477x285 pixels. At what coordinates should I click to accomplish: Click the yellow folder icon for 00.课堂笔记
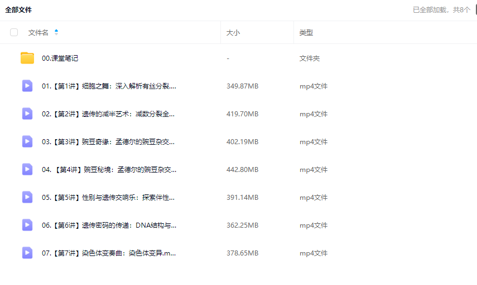[x=27, y=58]
